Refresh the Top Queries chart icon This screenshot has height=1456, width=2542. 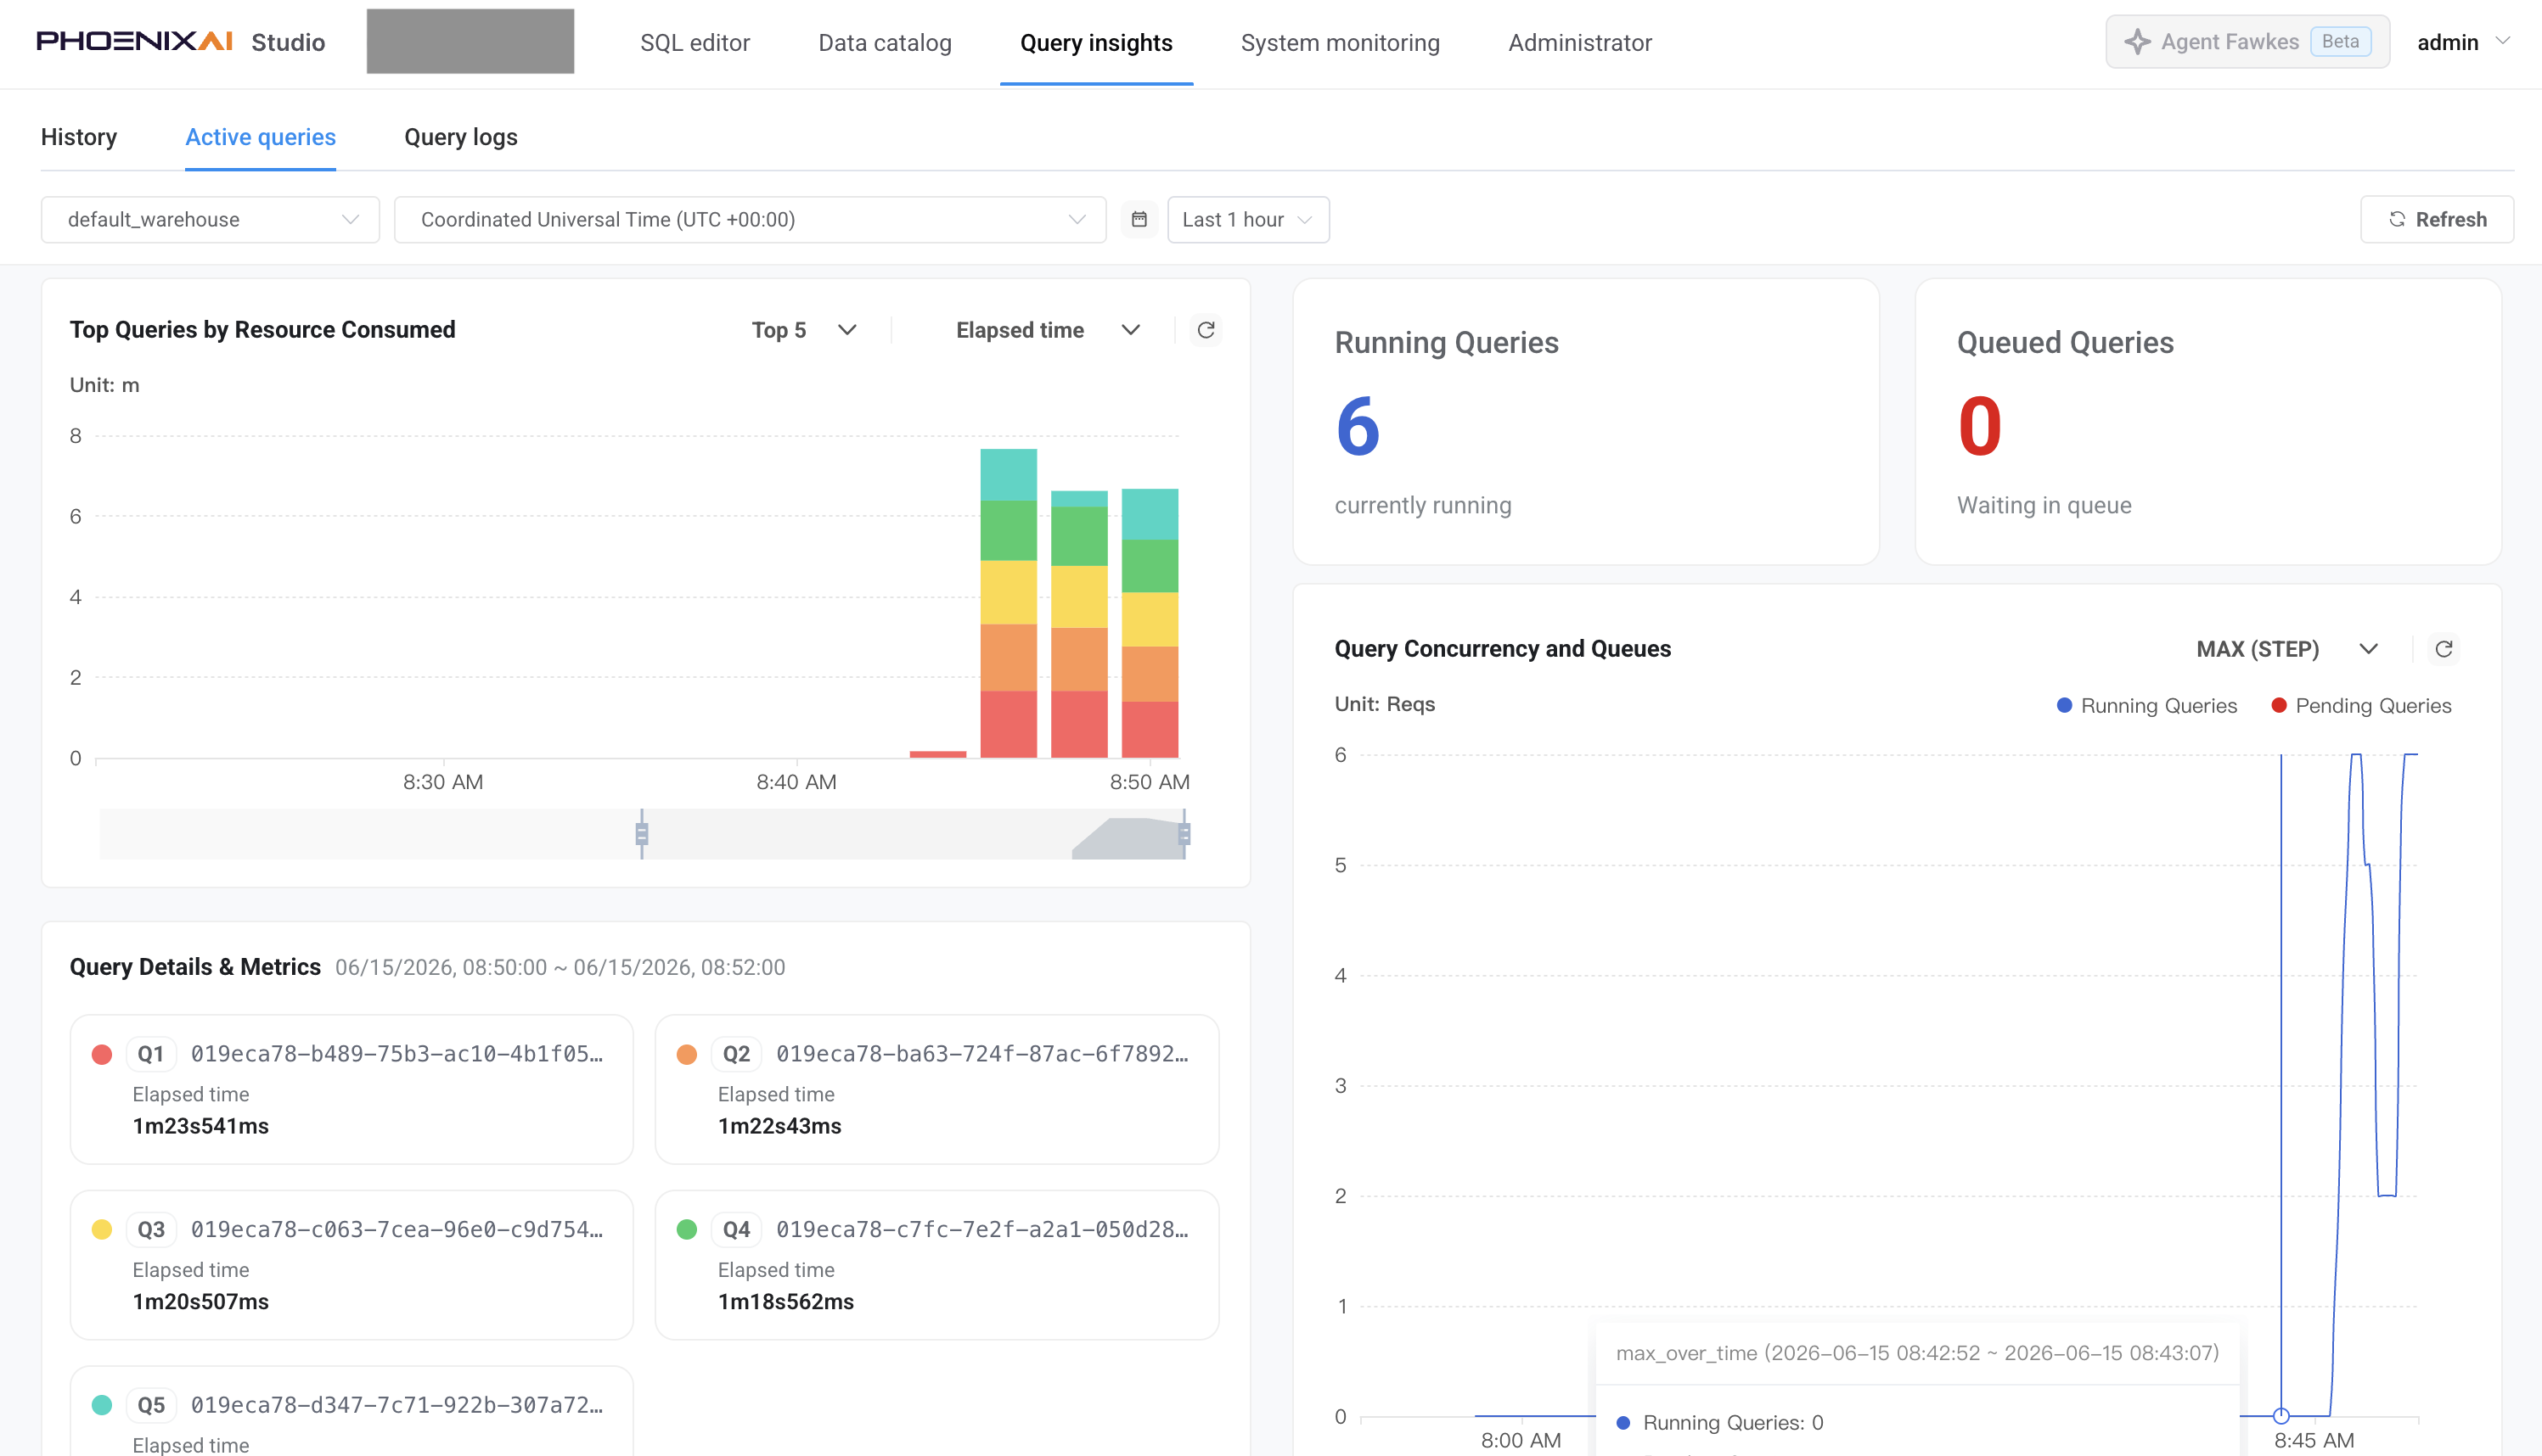click(x=1206, y=330)
